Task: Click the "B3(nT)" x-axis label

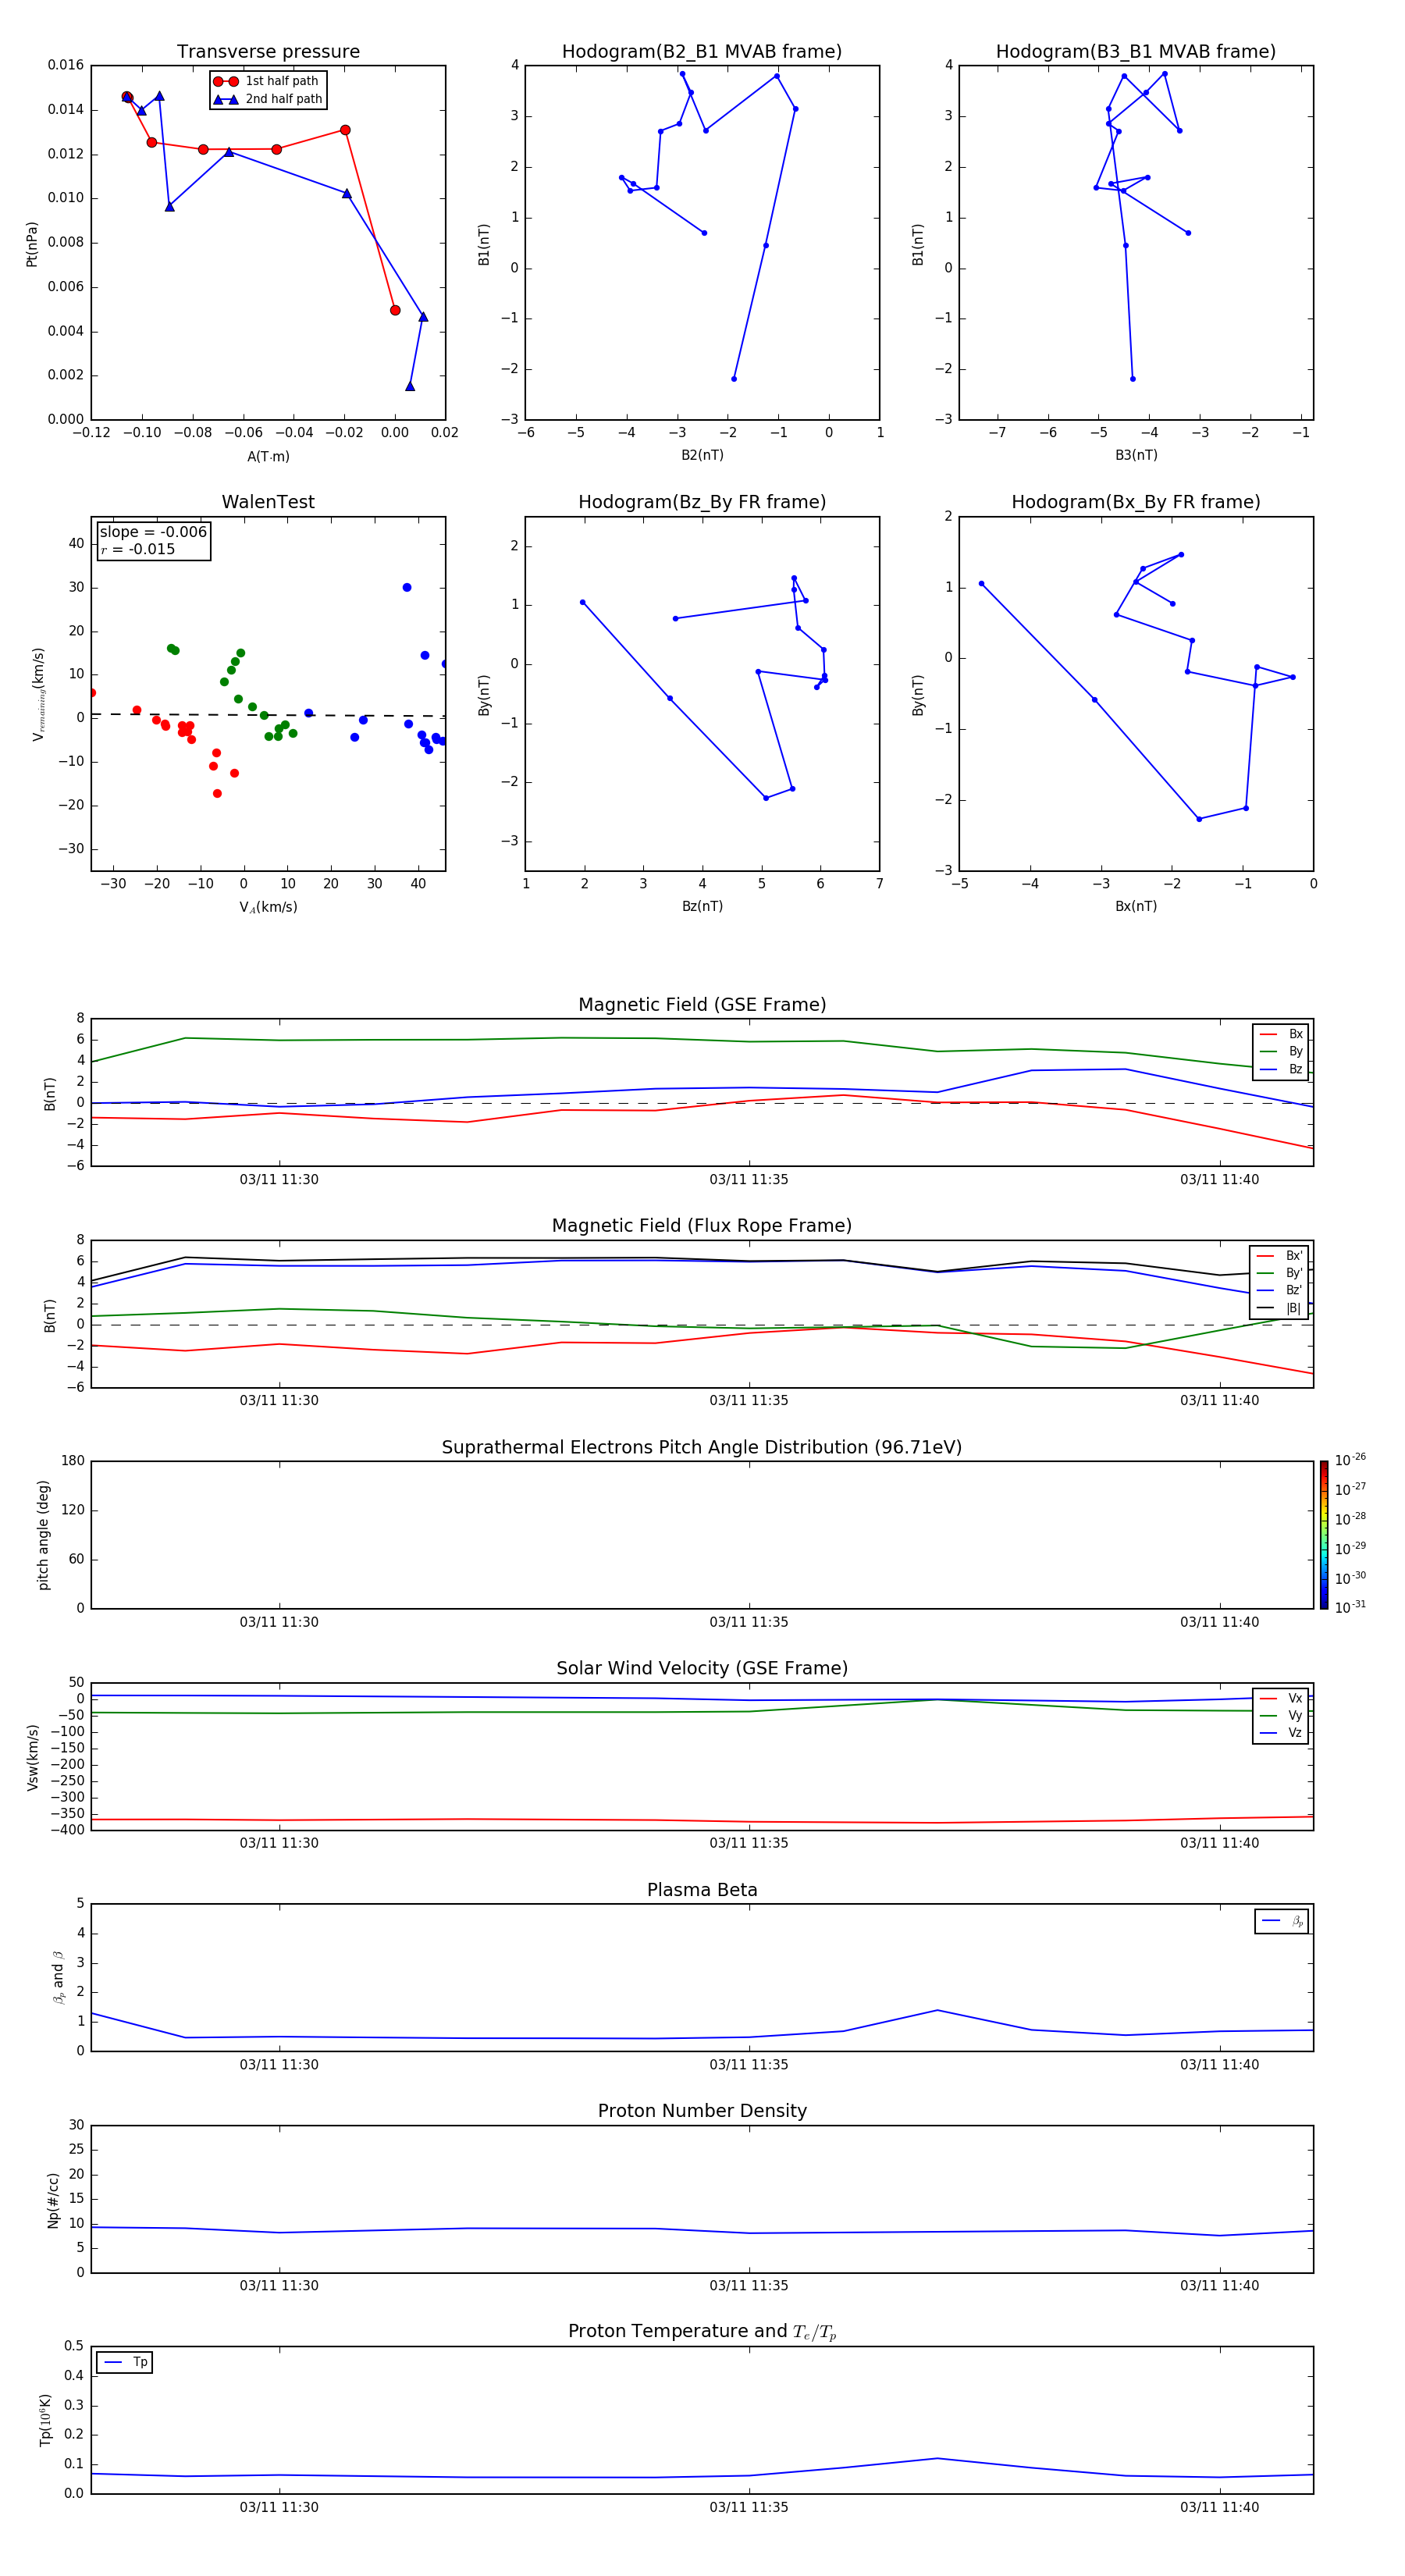Action: 1136,455
